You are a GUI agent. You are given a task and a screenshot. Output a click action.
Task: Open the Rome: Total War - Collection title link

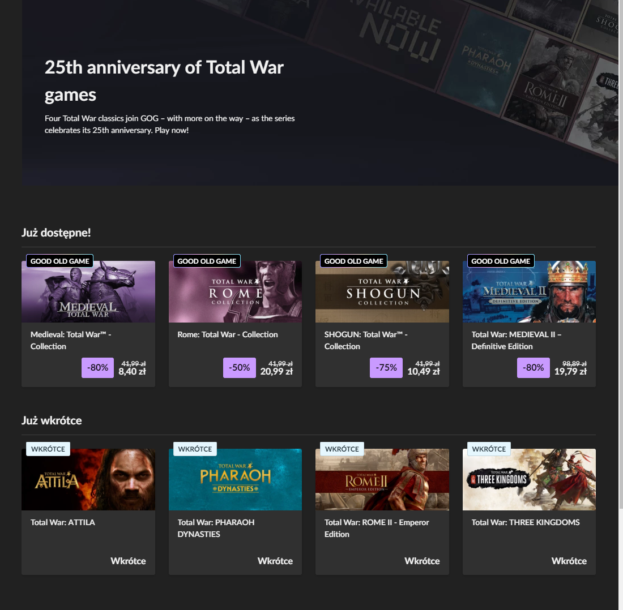pos(228,334)
